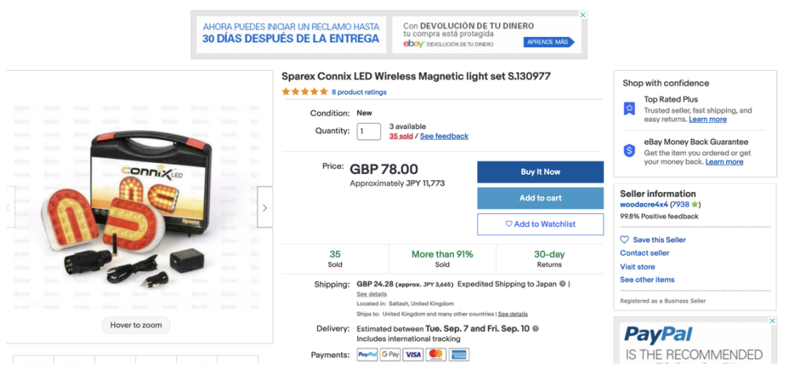The width and height of the screenshot is (797, 373).
Task: Click the Visa card icon
Action: click(x=413, y=355)
